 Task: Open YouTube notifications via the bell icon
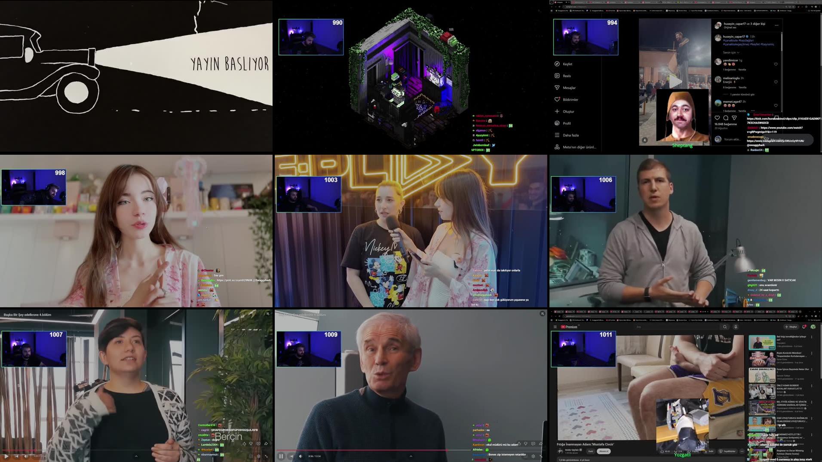(804, 327)
